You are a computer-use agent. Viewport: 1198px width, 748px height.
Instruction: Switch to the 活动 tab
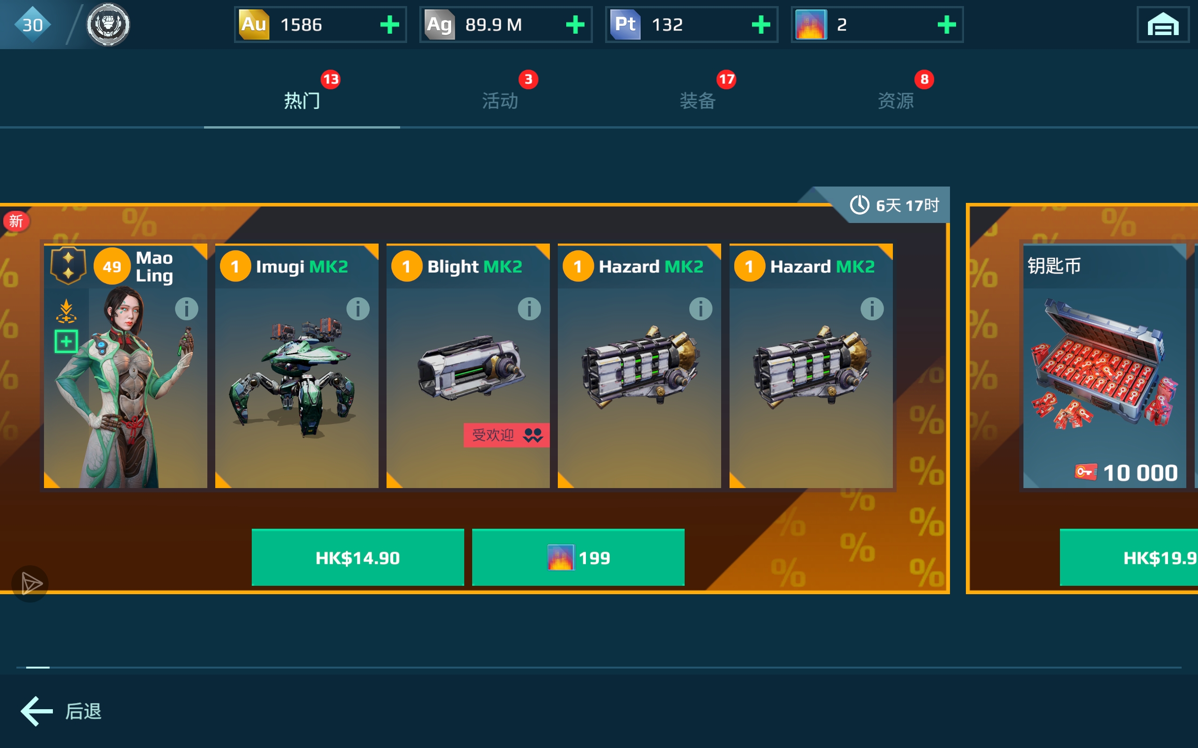(x=500, y=101)
